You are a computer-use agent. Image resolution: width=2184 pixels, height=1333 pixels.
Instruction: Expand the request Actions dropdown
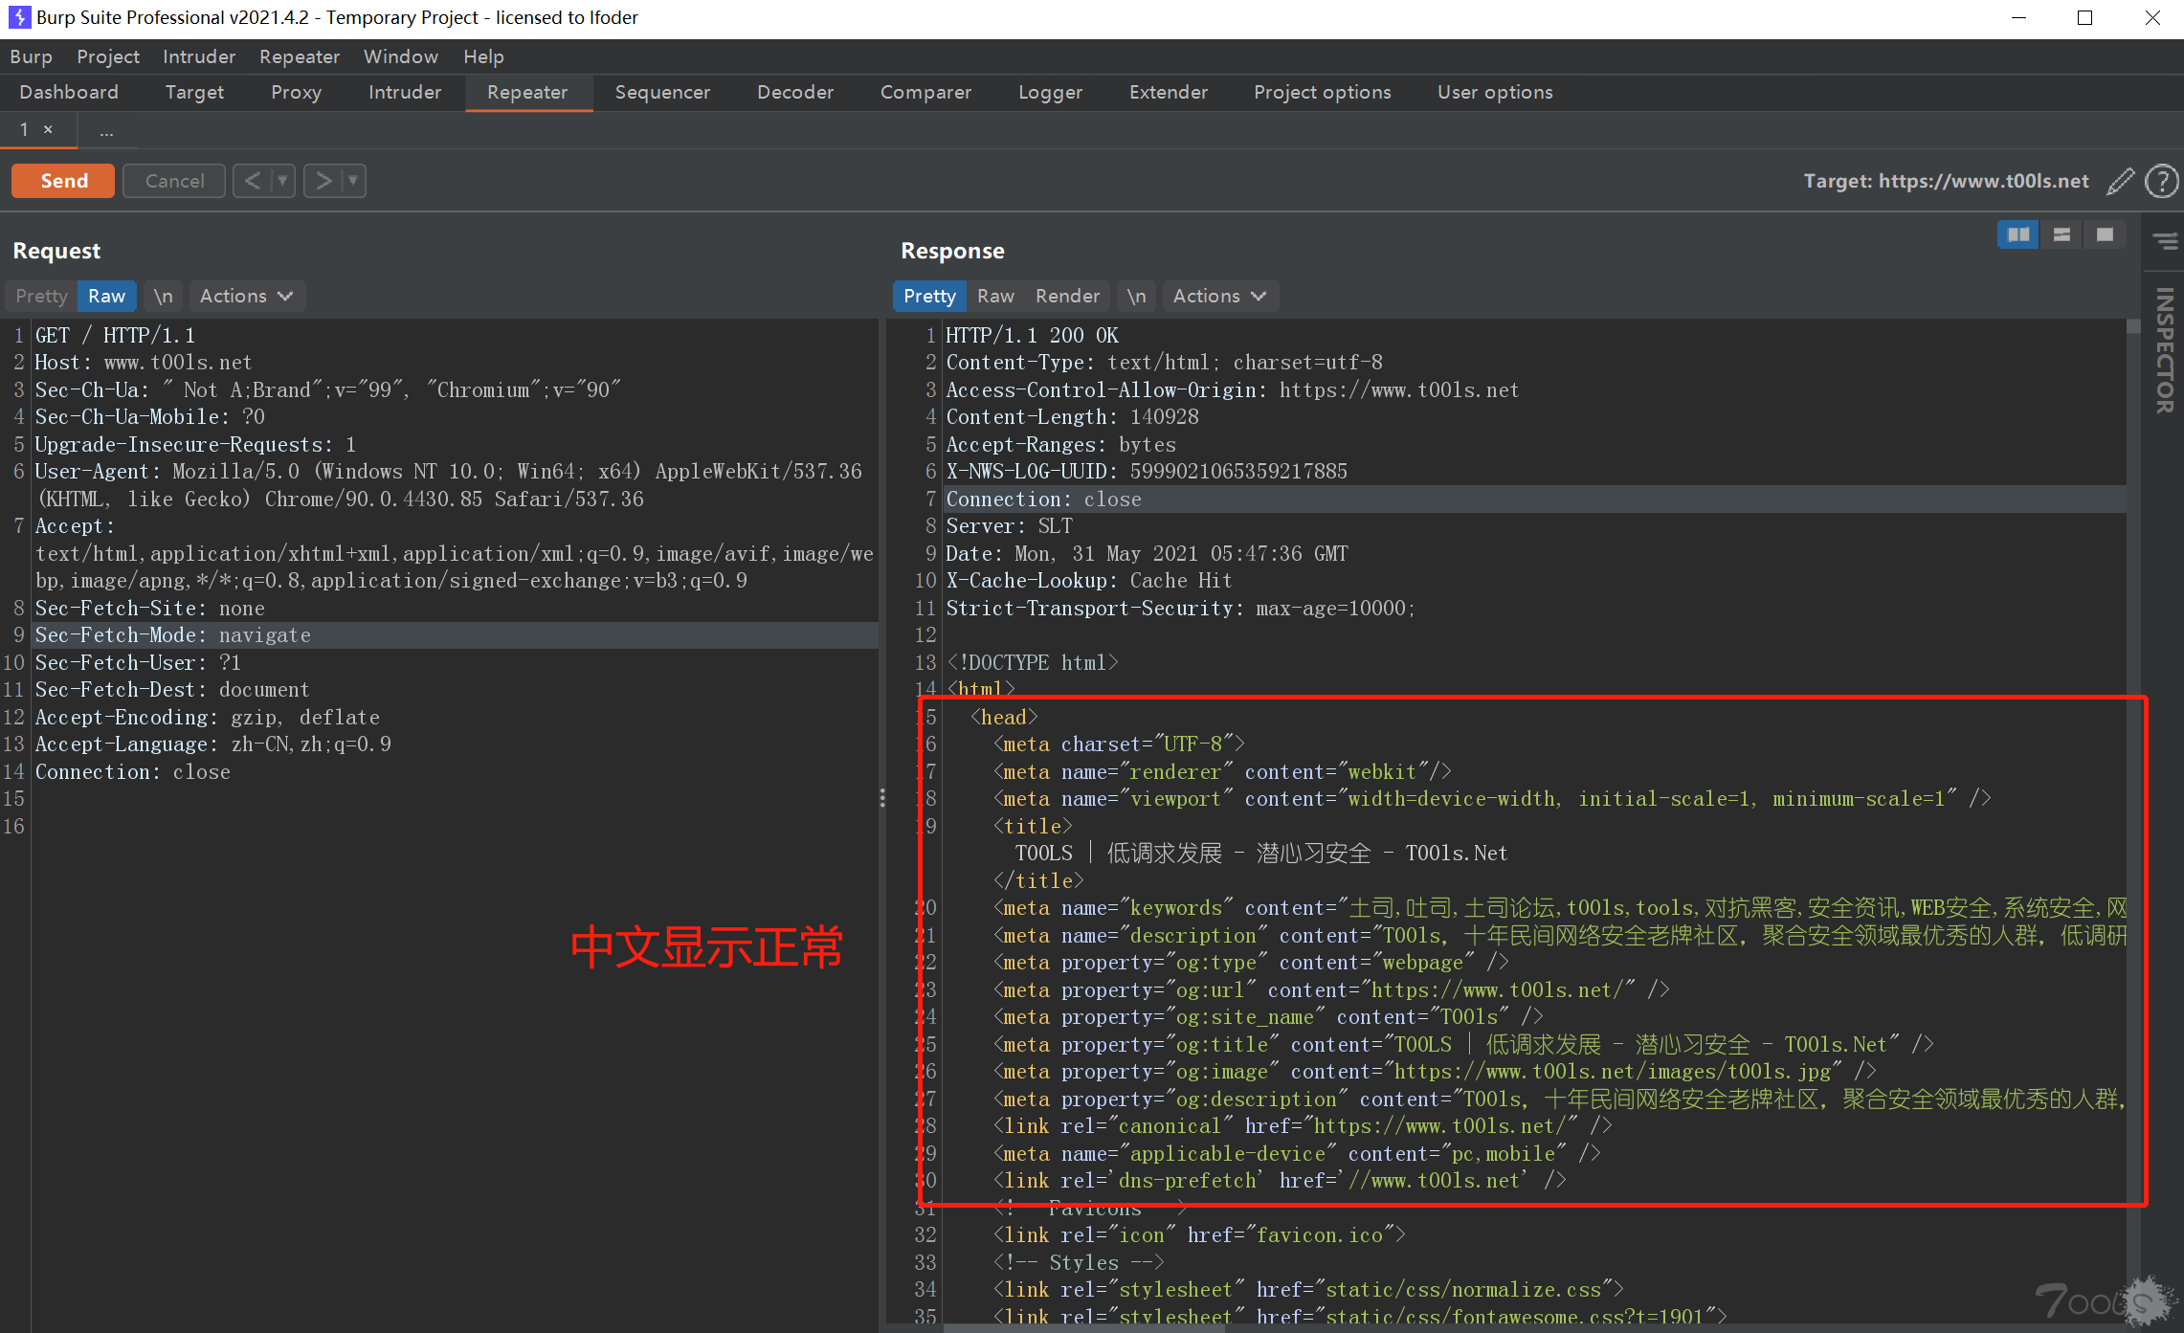click(x=246, y=296)
